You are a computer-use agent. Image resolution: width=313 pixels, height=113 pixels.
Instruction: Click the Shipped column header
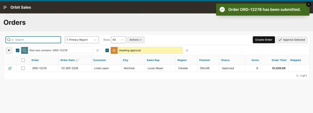(x=296, y=60)
